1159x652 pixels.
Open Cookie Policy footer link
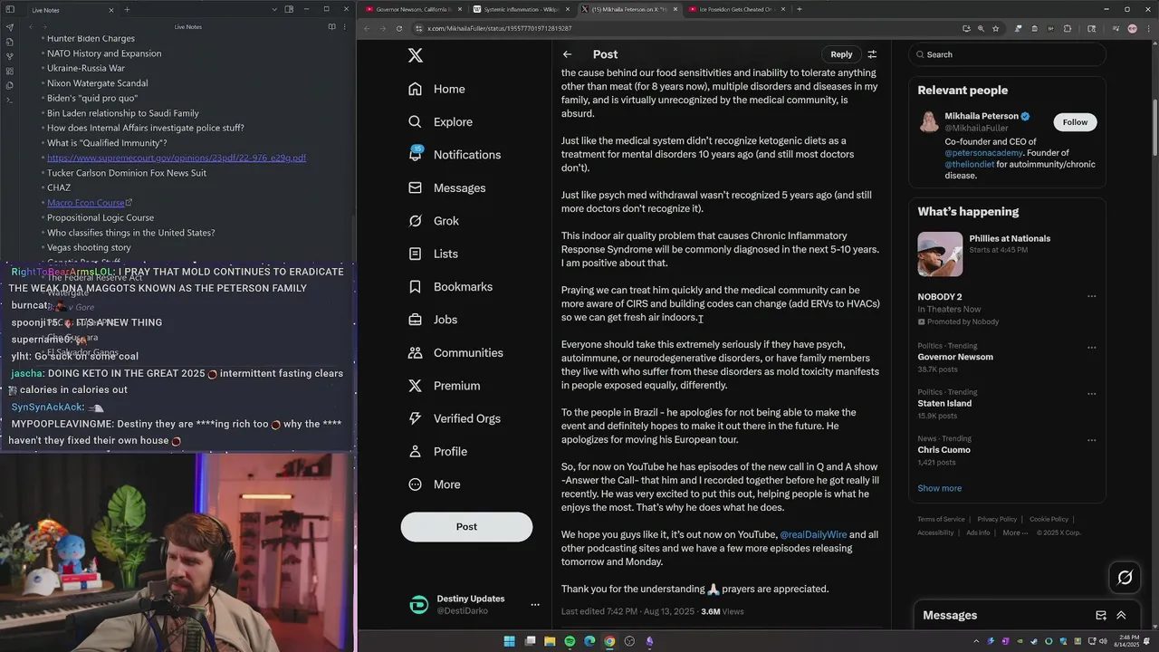(x=1049, y=520)
